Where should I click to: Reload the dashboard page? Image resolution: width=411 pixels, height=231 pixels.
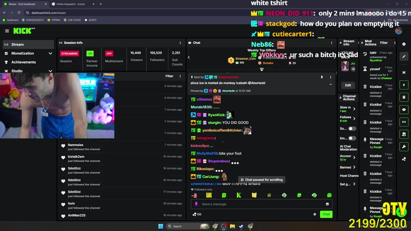tap(19, 13)
